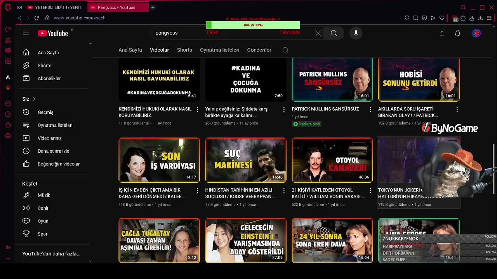This screenshot has width=497, height=279.
Task: Play OTOYOL CANAVARI video thumbnail
Action: click(x=332, y=160)
